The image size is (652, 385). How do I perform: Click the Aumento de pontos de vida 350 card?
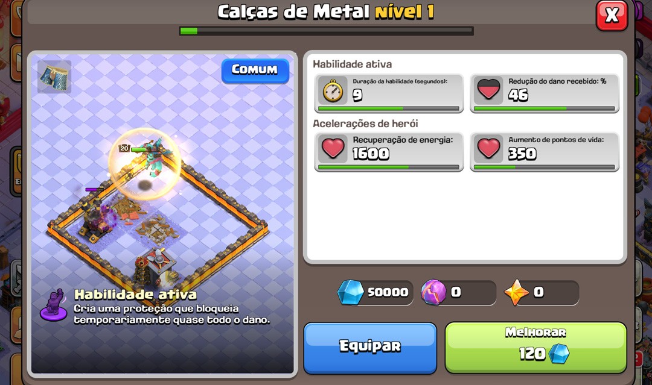pos(545,152)
